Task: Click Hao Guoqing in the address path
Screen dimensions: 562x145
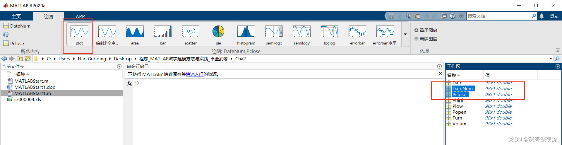Action: 92,59
